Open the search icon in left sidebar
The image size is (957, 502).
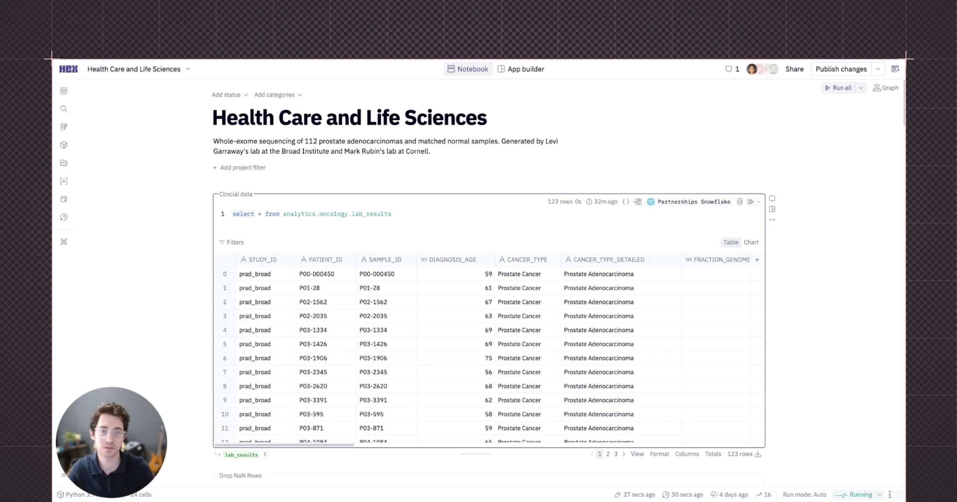pos(64,109)
